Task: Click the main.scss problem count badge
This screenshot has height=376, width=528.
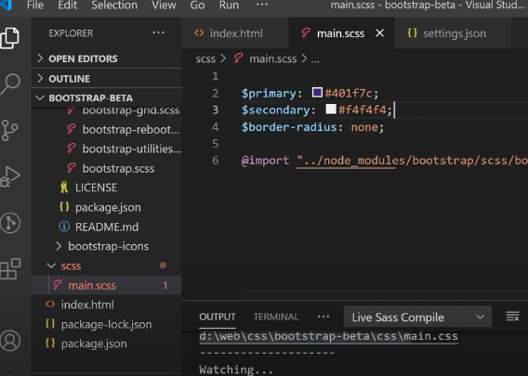Action: [x=165, y=286]
